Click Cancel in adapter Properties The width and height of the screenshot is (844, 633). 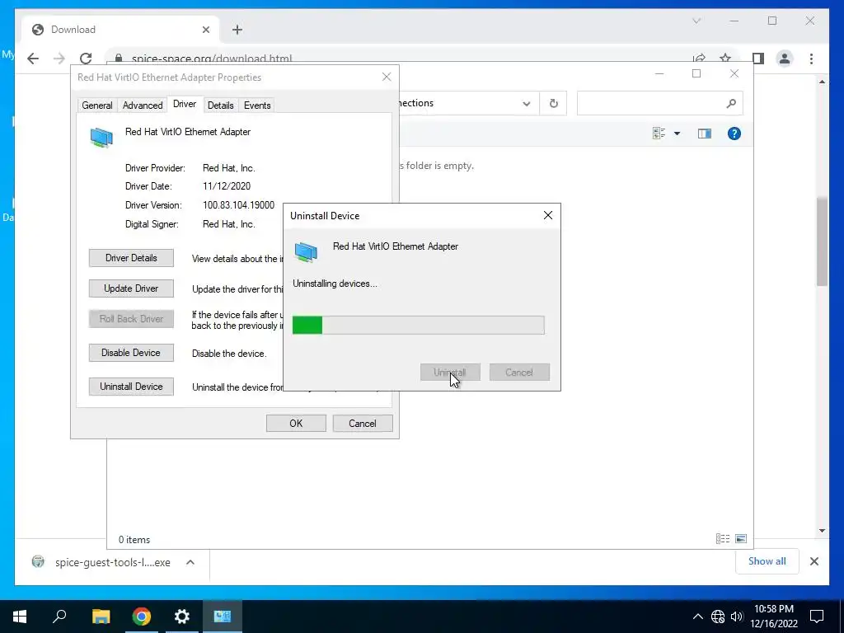pos(363,423)
